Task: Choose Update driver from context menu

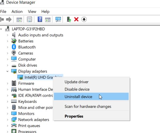Action: pos(91,82)
